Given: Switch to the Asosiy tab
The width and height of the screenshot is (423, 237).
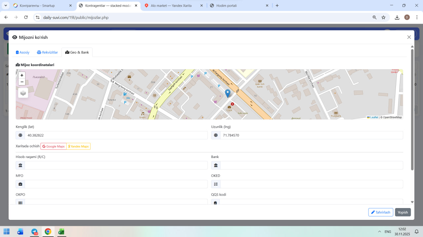Looking at the screenshot, I should (23, 52).
